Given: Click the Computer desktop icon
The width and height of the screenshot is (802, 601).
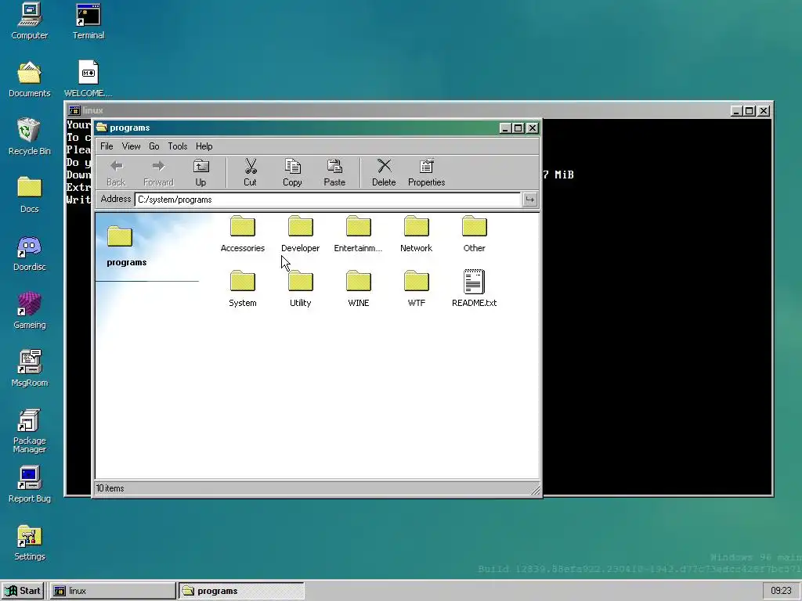Looking at the screenshot, I should click(x=29, y=21).
